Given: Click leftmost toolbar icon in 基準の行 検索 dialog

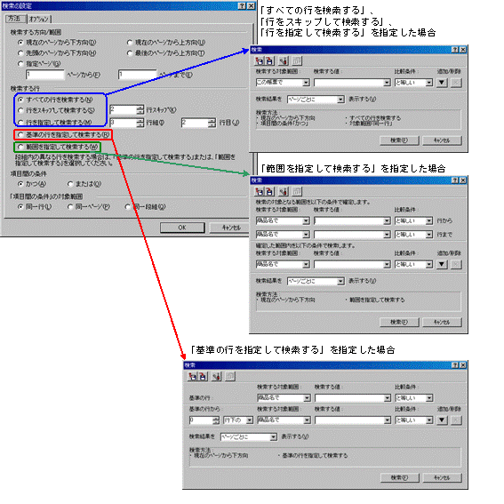Looking at the screenshot, I should (x=193, y=376).
